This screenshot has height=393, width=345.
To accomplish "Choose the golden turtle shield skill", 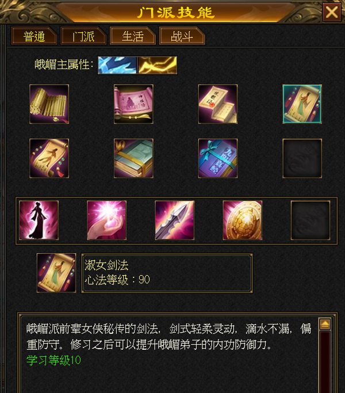I will click(243, 220).
